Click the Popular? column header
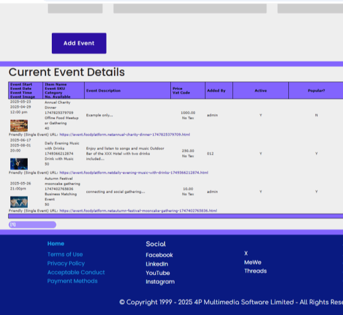The height and width of the screenshot is (315, 343). (317, 91)
